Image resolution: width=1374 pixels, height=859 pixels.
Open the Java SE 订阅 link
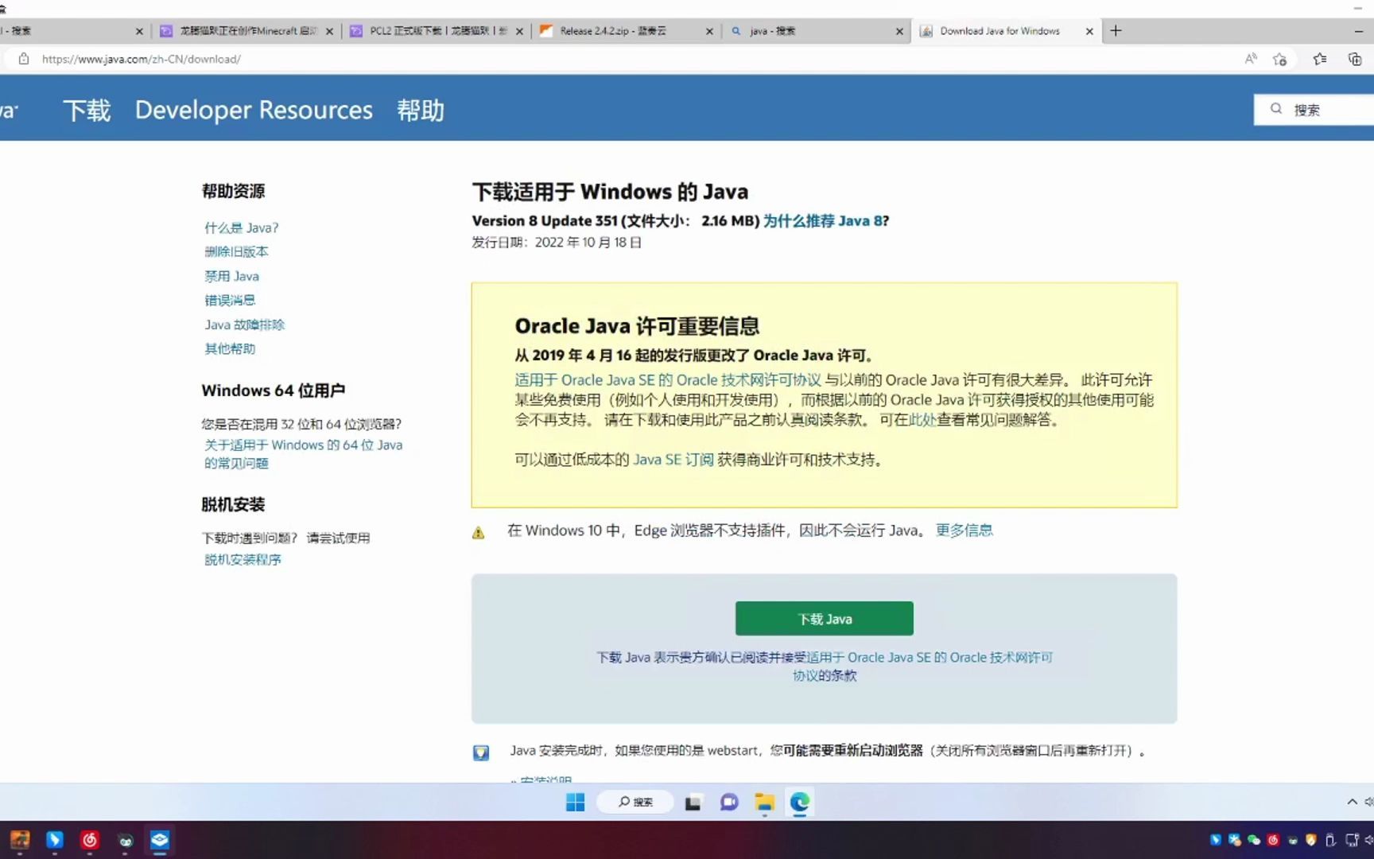tap(673, 460)
